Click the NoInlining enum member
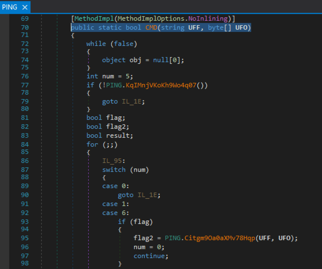The image size is (322, 269). point(208,19)
